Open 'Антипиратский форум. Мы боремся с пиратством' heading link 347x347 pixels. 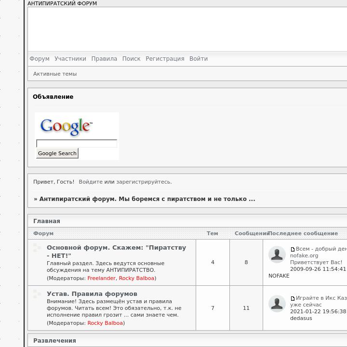pyautogui.click(x=147, y=199)
